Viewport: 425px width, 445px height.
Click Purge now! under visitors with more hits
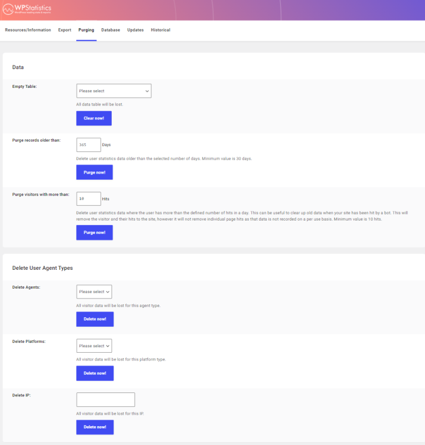[x=94, y=233]
